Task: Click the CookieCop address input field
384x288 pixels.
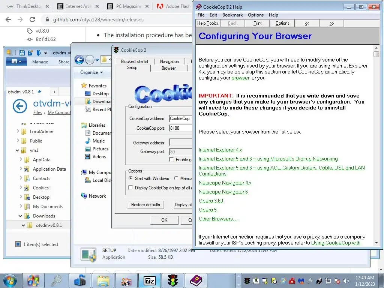Action: click(x=180, y=118)
